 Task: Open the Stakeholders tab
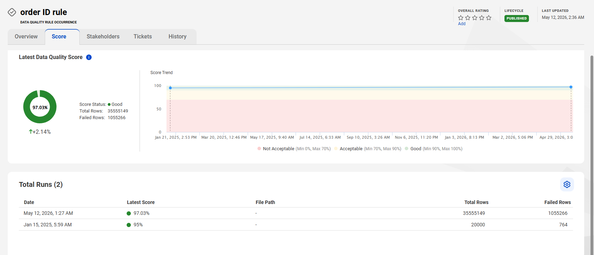coord(103,37)
